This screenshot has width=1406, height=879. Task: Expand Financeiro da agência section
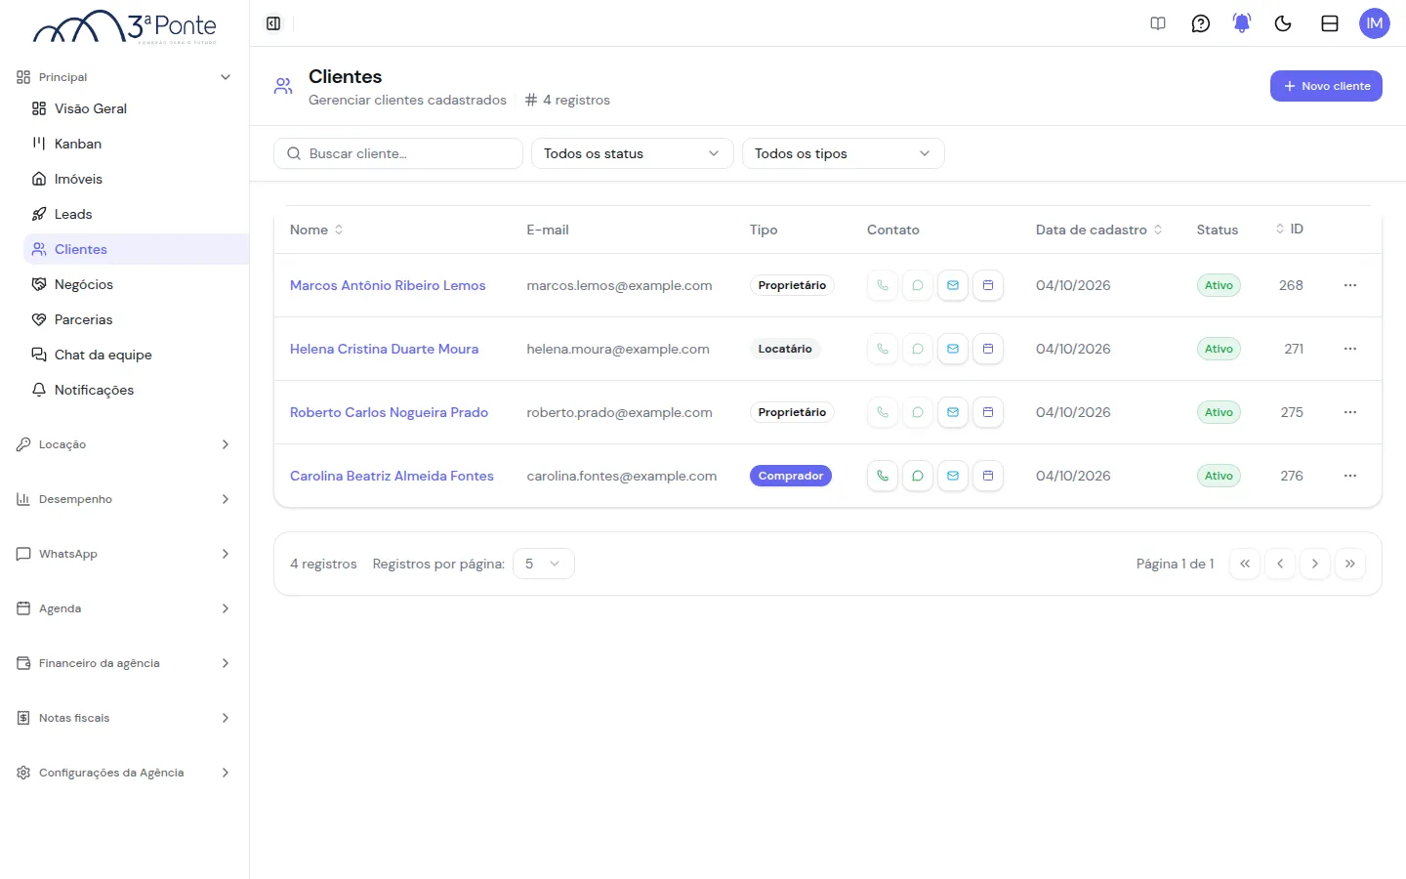click(124, 663)
